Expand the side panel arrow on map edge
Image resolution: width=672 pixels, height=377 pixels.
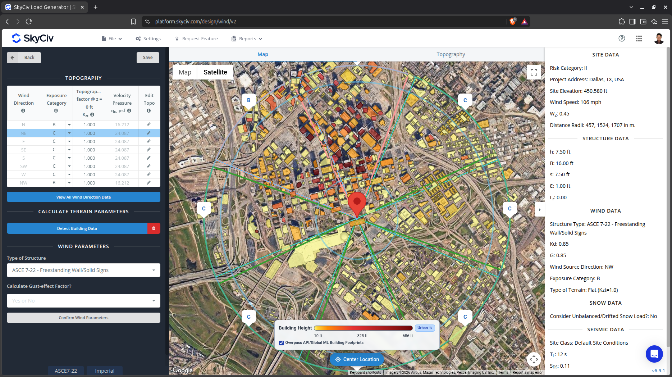tap(539, 210)
